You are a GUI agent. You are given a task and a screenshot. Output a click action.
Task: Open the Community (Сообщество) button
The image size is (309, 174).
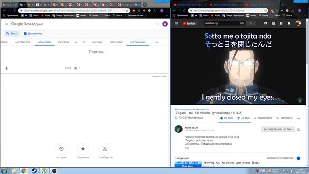tap(105, 149)
